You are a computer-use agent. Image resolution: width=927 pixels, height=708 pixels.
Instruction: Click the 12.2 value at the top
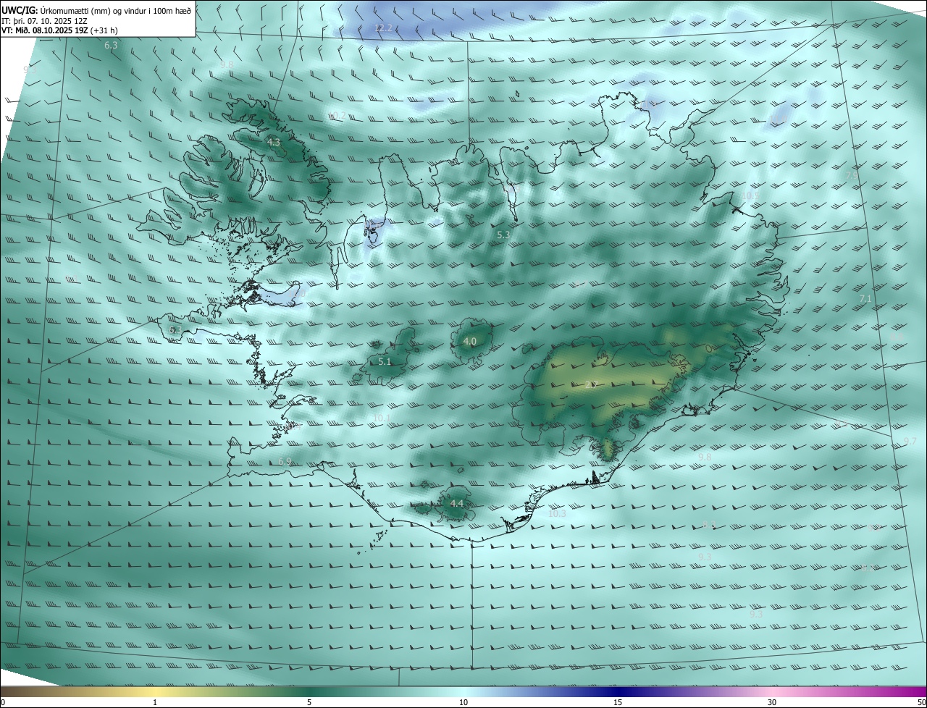pos(383,28)
